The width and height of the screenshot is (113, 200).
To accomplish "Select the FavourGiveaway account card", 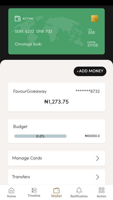I will coord(56,97).
